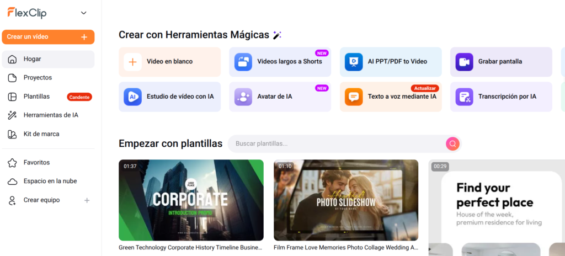The image size is (565, 256).
Task: Click the Herramientas de IA wand icon
Action: tap(12, 115)
